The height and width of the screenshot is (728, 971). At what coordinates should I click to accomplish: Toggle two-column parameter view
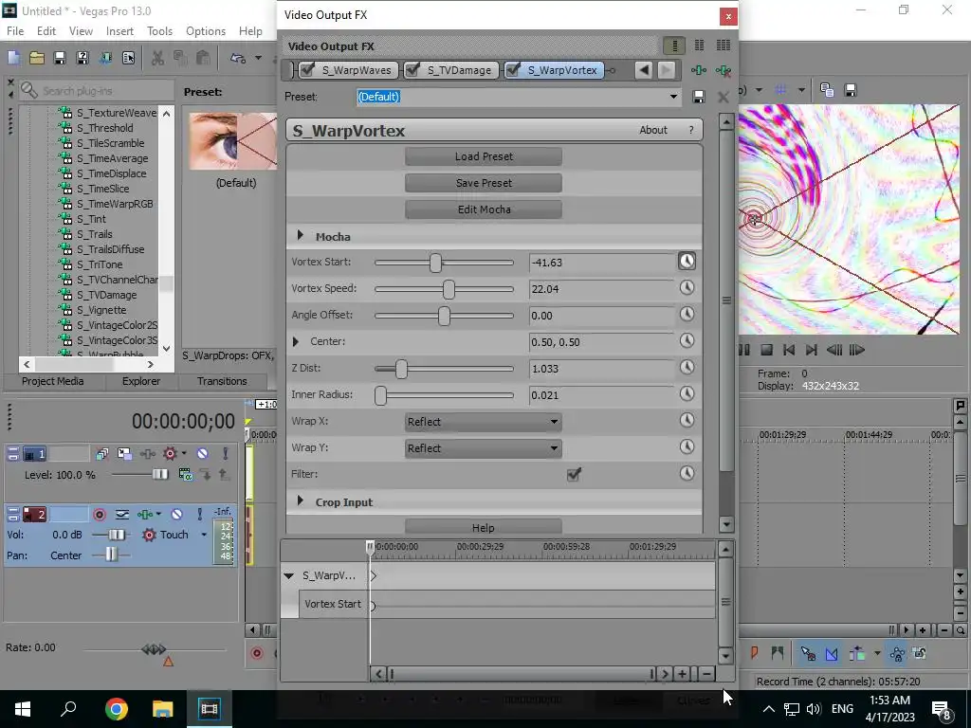coord(699,45)
